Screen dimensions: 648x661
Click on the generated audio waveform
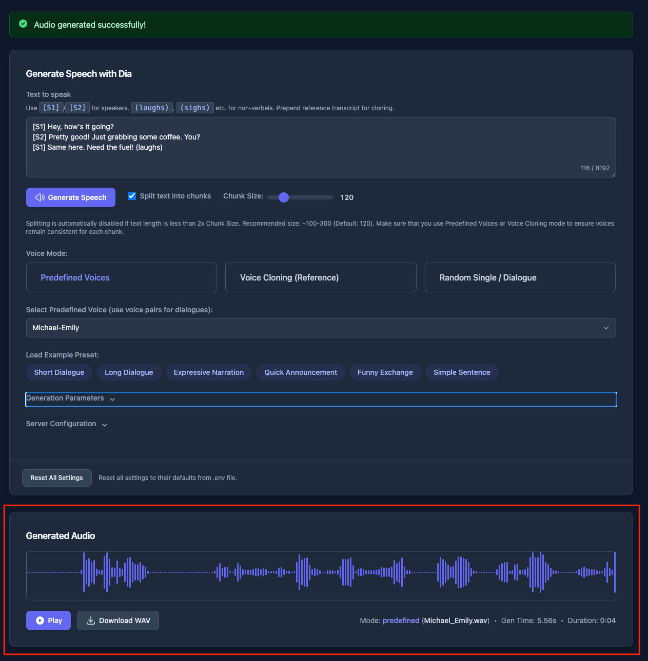(x=321, y=572)
